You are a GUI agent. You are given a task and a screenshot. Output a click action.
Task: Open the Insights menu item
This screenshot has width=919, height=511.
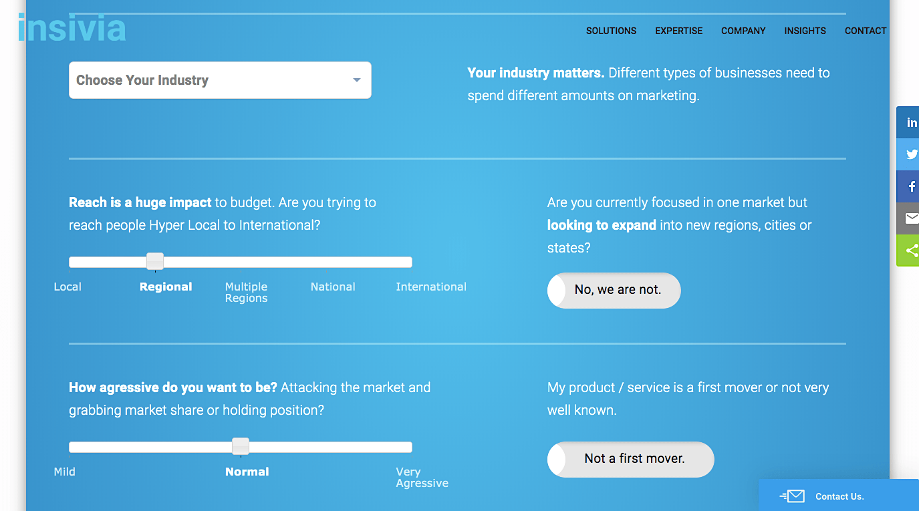tap(805, 31)
